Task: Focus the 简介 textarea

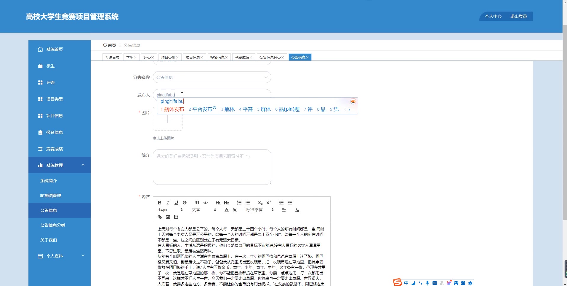Action: pyautogui.click(x=212, y=167)
